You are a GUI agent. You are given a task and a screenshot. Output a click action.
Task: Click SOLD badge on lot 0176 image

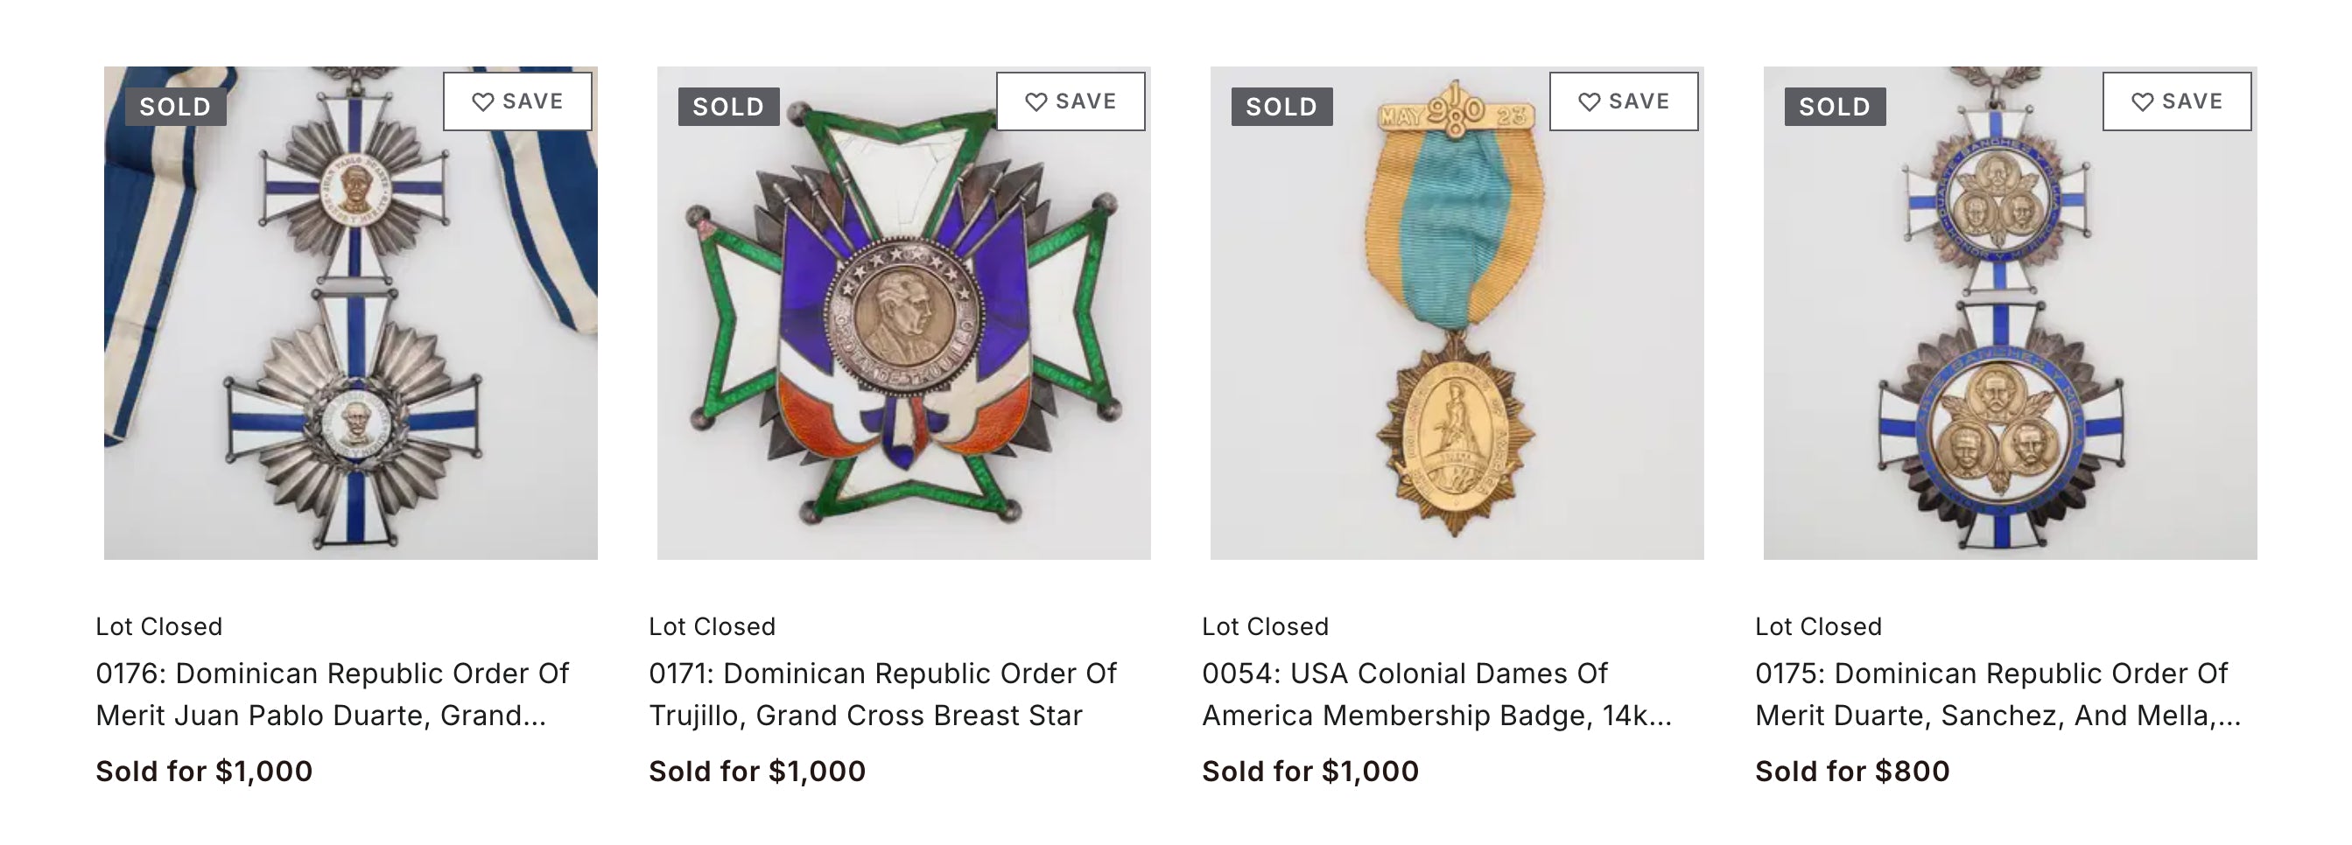click(175, 107)
